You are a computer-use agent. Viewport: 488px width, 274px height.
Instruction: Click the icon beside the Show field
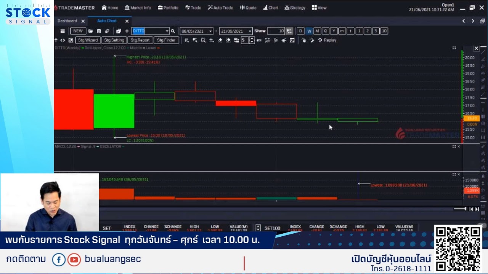289,31
